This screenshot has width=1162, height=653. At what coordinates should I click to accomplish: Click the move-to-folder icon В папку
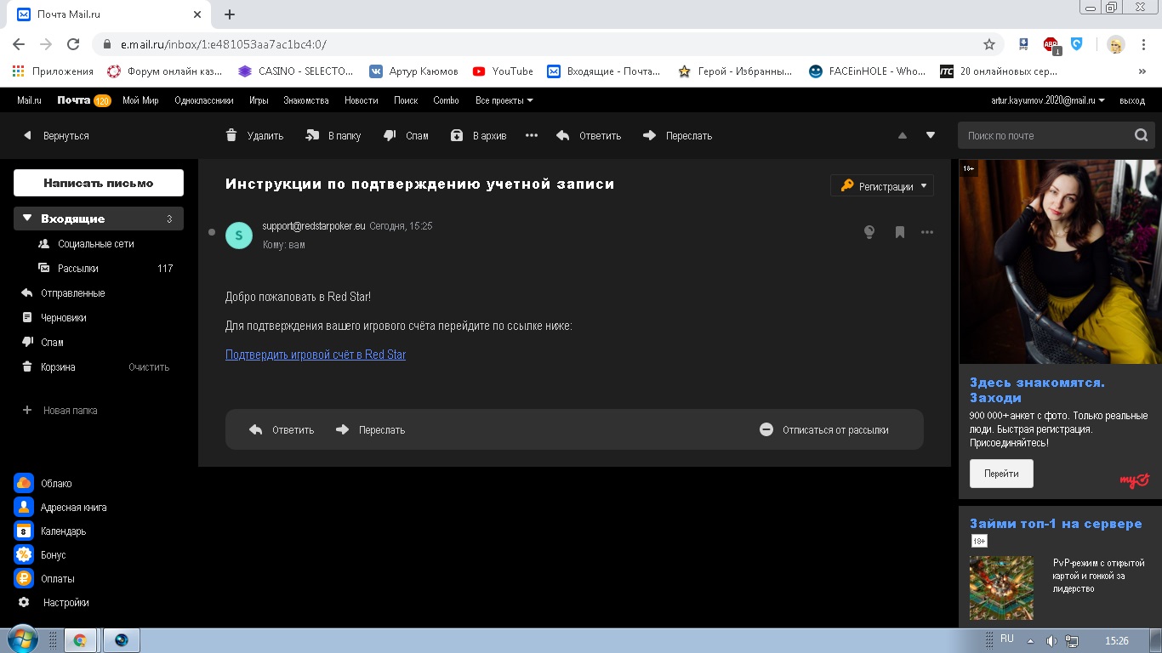[x=312, y=135]
